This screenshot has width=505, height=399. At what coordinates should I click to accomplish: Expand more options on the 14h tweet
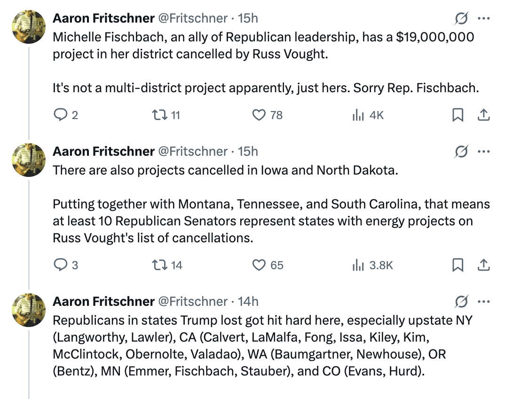(484, 301)
